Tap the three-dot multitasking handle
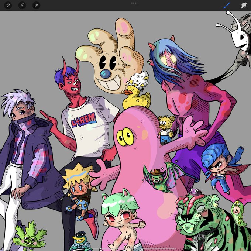Viewport: 251px width, 251px height. click(x=134, y=3)
